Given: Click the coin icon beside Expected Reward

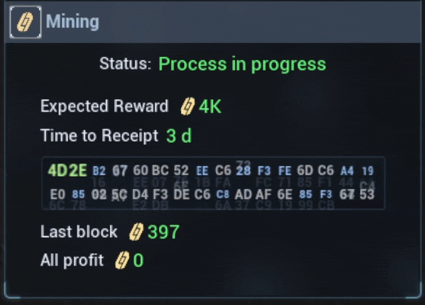Looking at the screenshot, I should coord(188,106).
